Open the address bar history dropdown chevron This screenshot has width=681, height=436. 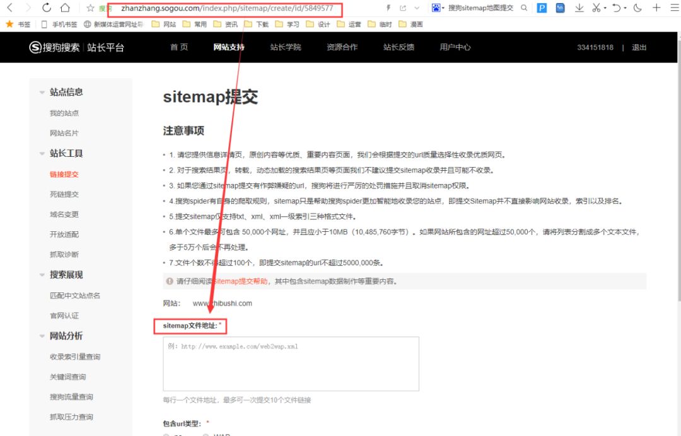click(417, 8)
